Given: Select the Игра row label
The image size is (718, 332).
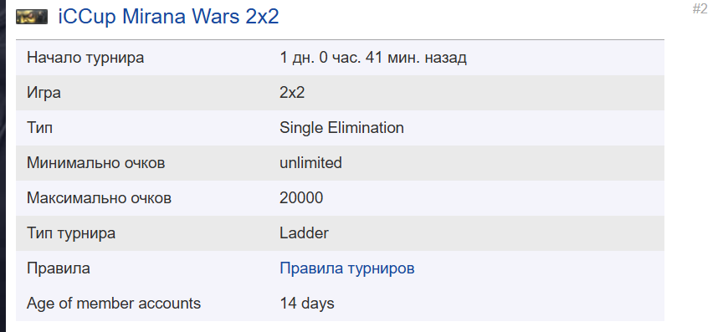Looking at the screenshot, I should 44,93.
